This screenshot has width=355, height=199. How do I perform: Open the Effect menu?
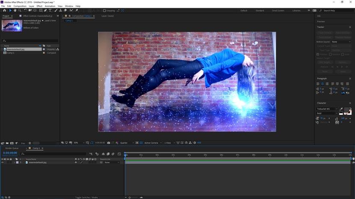point(39,6)
